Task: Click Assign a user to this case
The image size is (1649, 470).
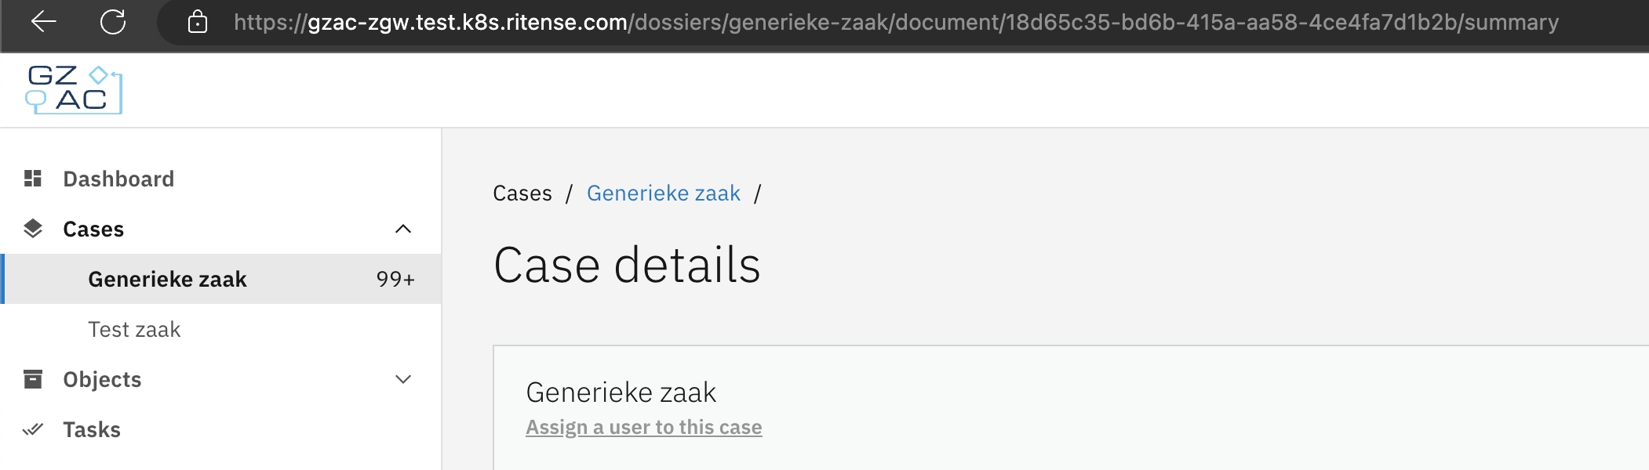Action: (x=643, y=427)
